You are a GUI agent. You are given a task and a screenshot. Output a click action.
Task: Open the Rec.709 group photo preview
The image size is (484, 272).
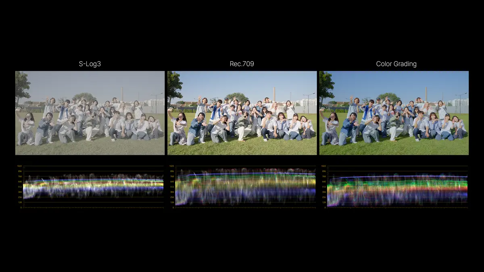click(242, 113)
